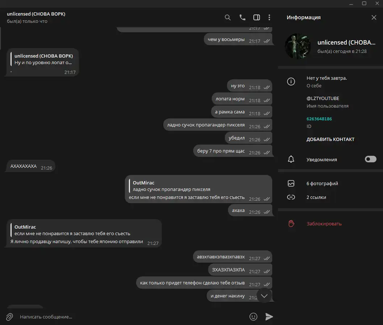Open the three-dot chat menu
The image size is (383, 325).
(269, 17)
